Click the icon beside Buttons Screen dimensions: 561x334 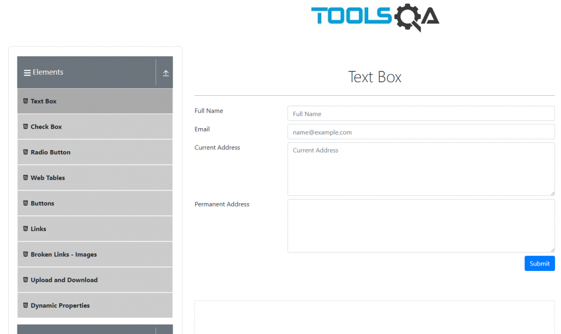tap(25, 203)
